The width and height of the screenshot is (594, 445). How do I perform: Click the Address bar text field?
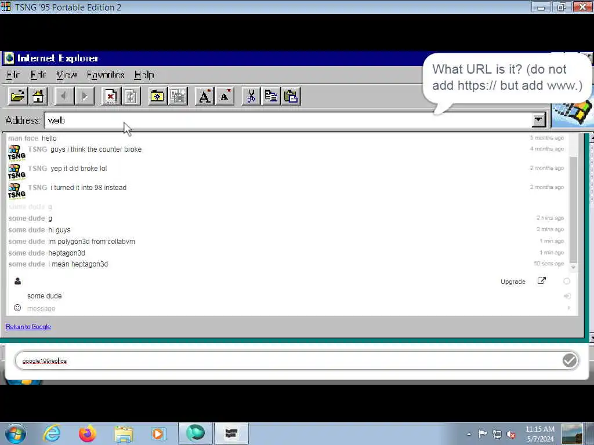coord(288,121)
